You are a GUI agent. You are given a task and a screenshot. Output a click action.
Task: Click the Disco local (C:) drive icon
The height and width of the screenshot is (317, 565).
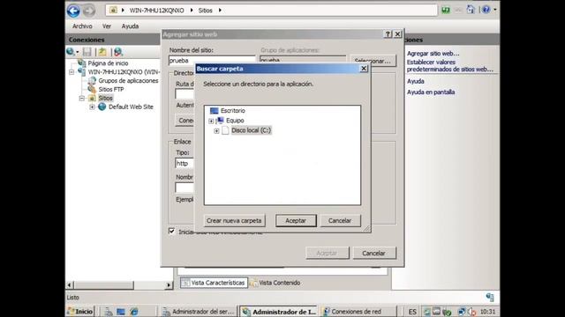[226, 130]
